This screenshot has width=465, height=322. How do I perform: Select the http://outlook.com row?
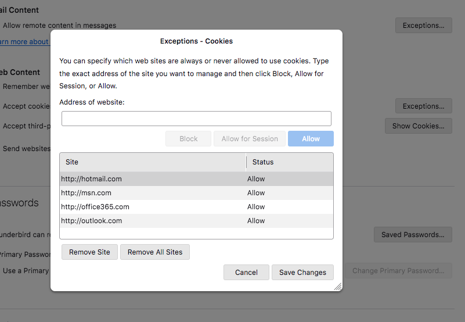(196, 221)
